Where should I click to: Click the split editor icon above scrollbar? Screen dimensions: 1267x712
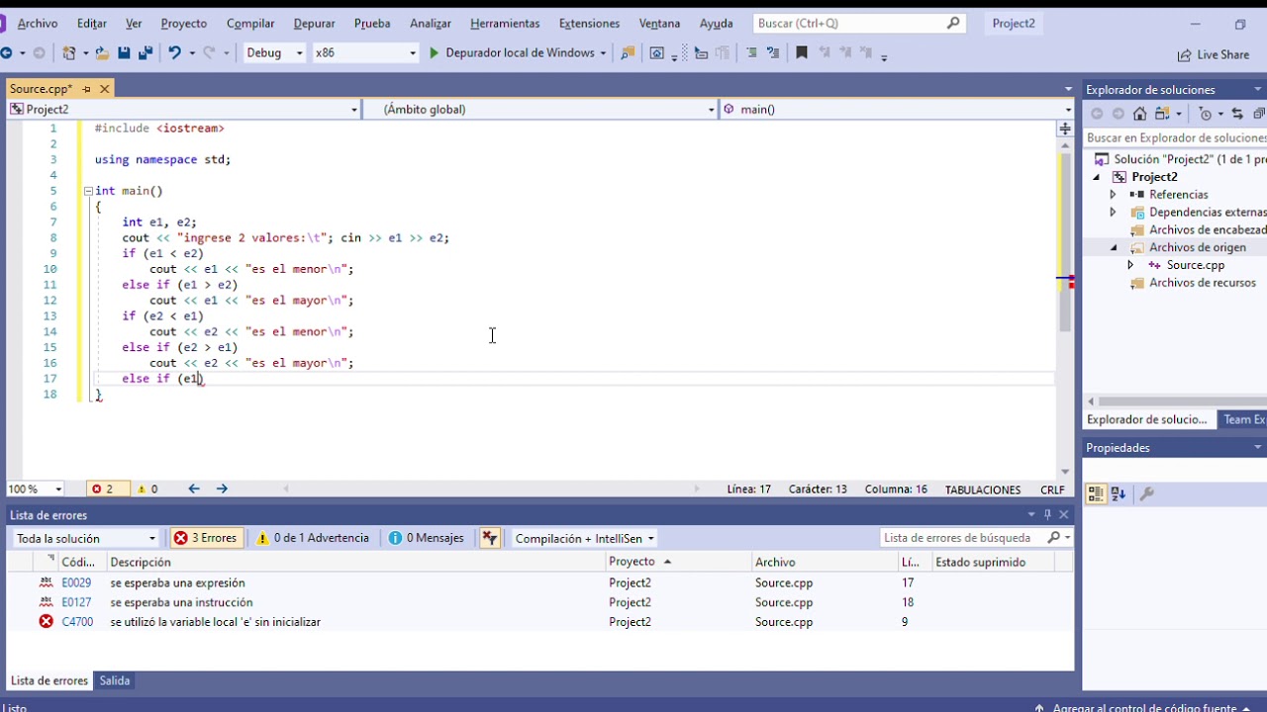[1065, 129]
